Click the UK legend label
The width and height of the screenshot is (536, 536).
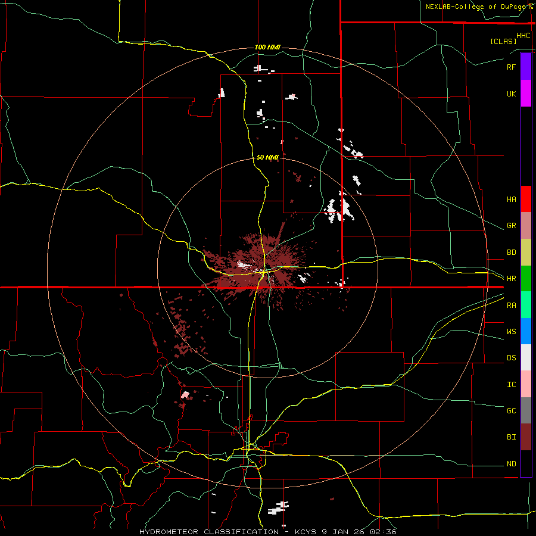point(511,94)
